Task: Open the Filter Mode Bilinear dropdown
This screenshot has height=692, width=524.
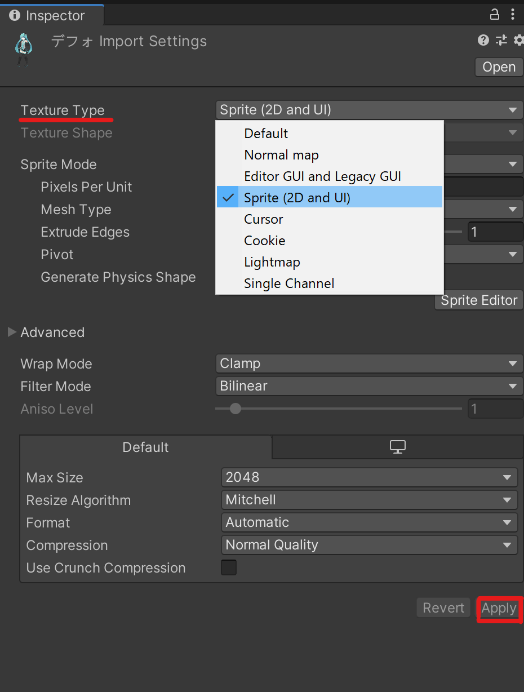Action: click(x=369, y=386)
